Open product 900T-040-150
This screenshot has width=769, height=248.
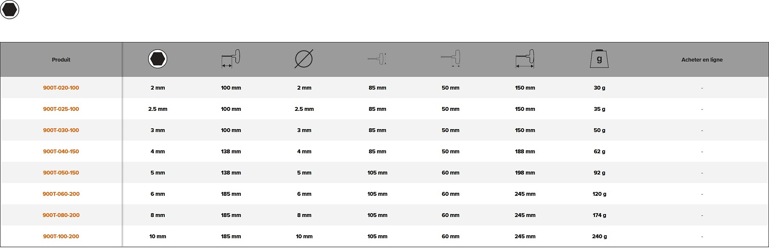coord(61,152)
